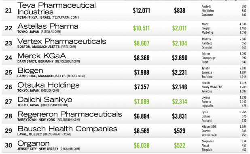Click the Otsuka Holdings heading

click(x=49, y=85)
